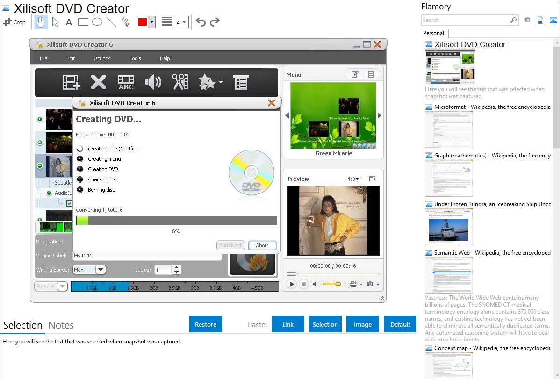Click the flaming disc burn button
Image resolution: width=560 pixels, height=379 pixels.
click(x=252, y=265)
